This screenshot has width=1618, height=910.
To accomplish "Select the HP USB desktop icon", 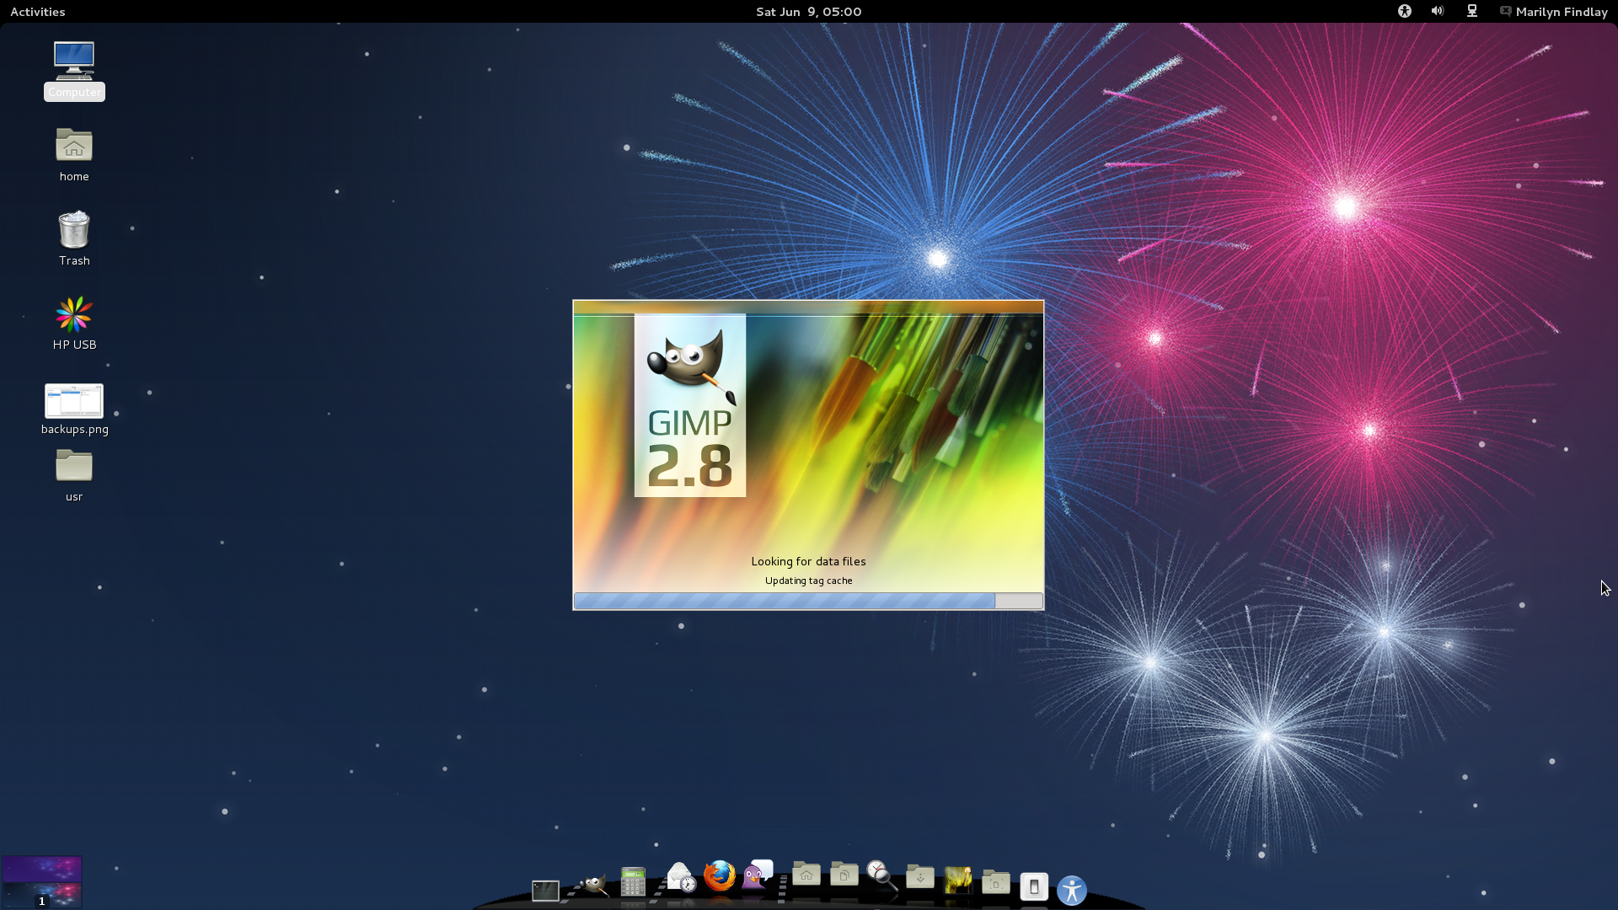I will coord(74,324).
